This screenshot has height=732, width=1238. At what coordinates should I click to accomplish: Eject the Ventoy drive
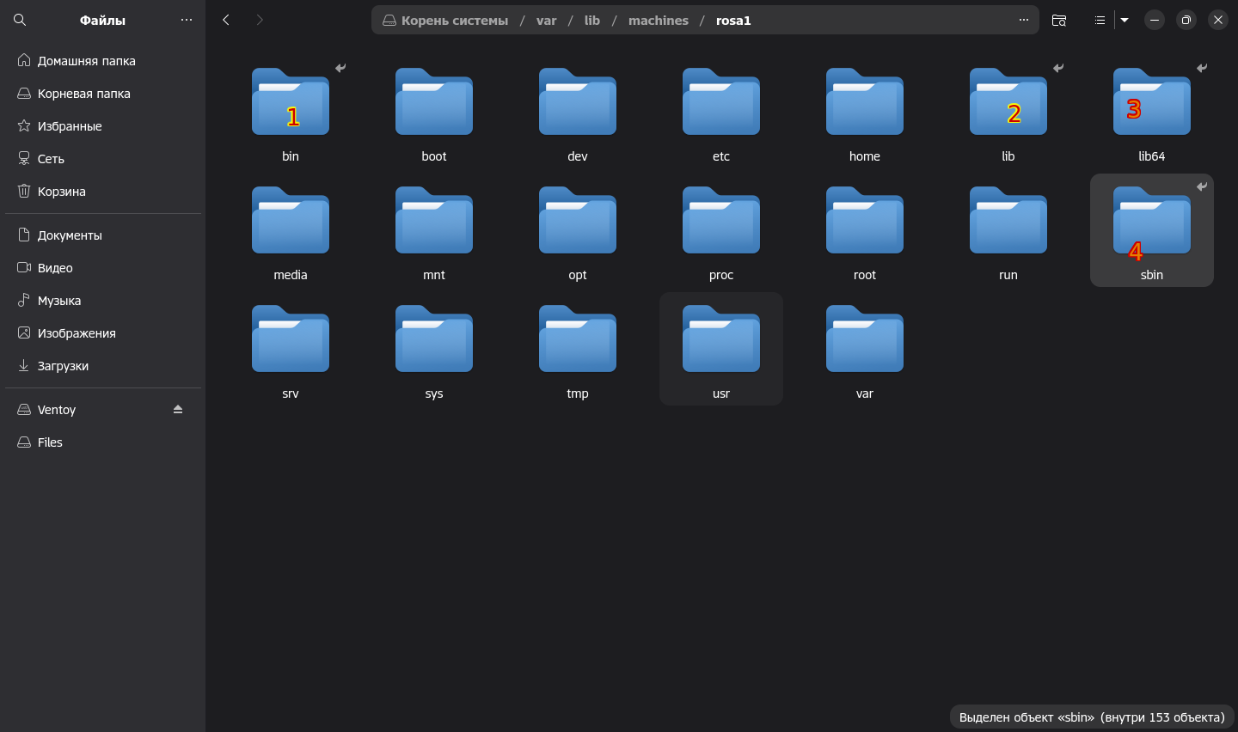coord(178,410)
